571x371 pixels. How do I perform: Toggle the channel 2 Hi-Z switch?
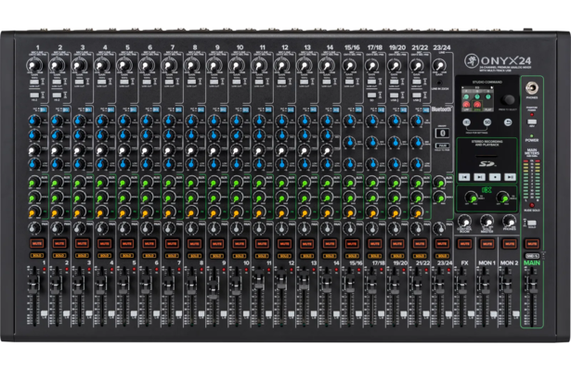(57, 96)
